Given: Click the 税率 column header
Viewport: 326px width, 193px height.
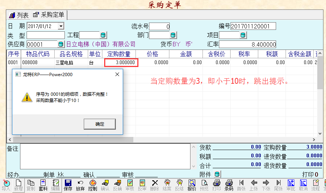Looking at the screenshot, I should pyautogui.click(x=244, y=54).
